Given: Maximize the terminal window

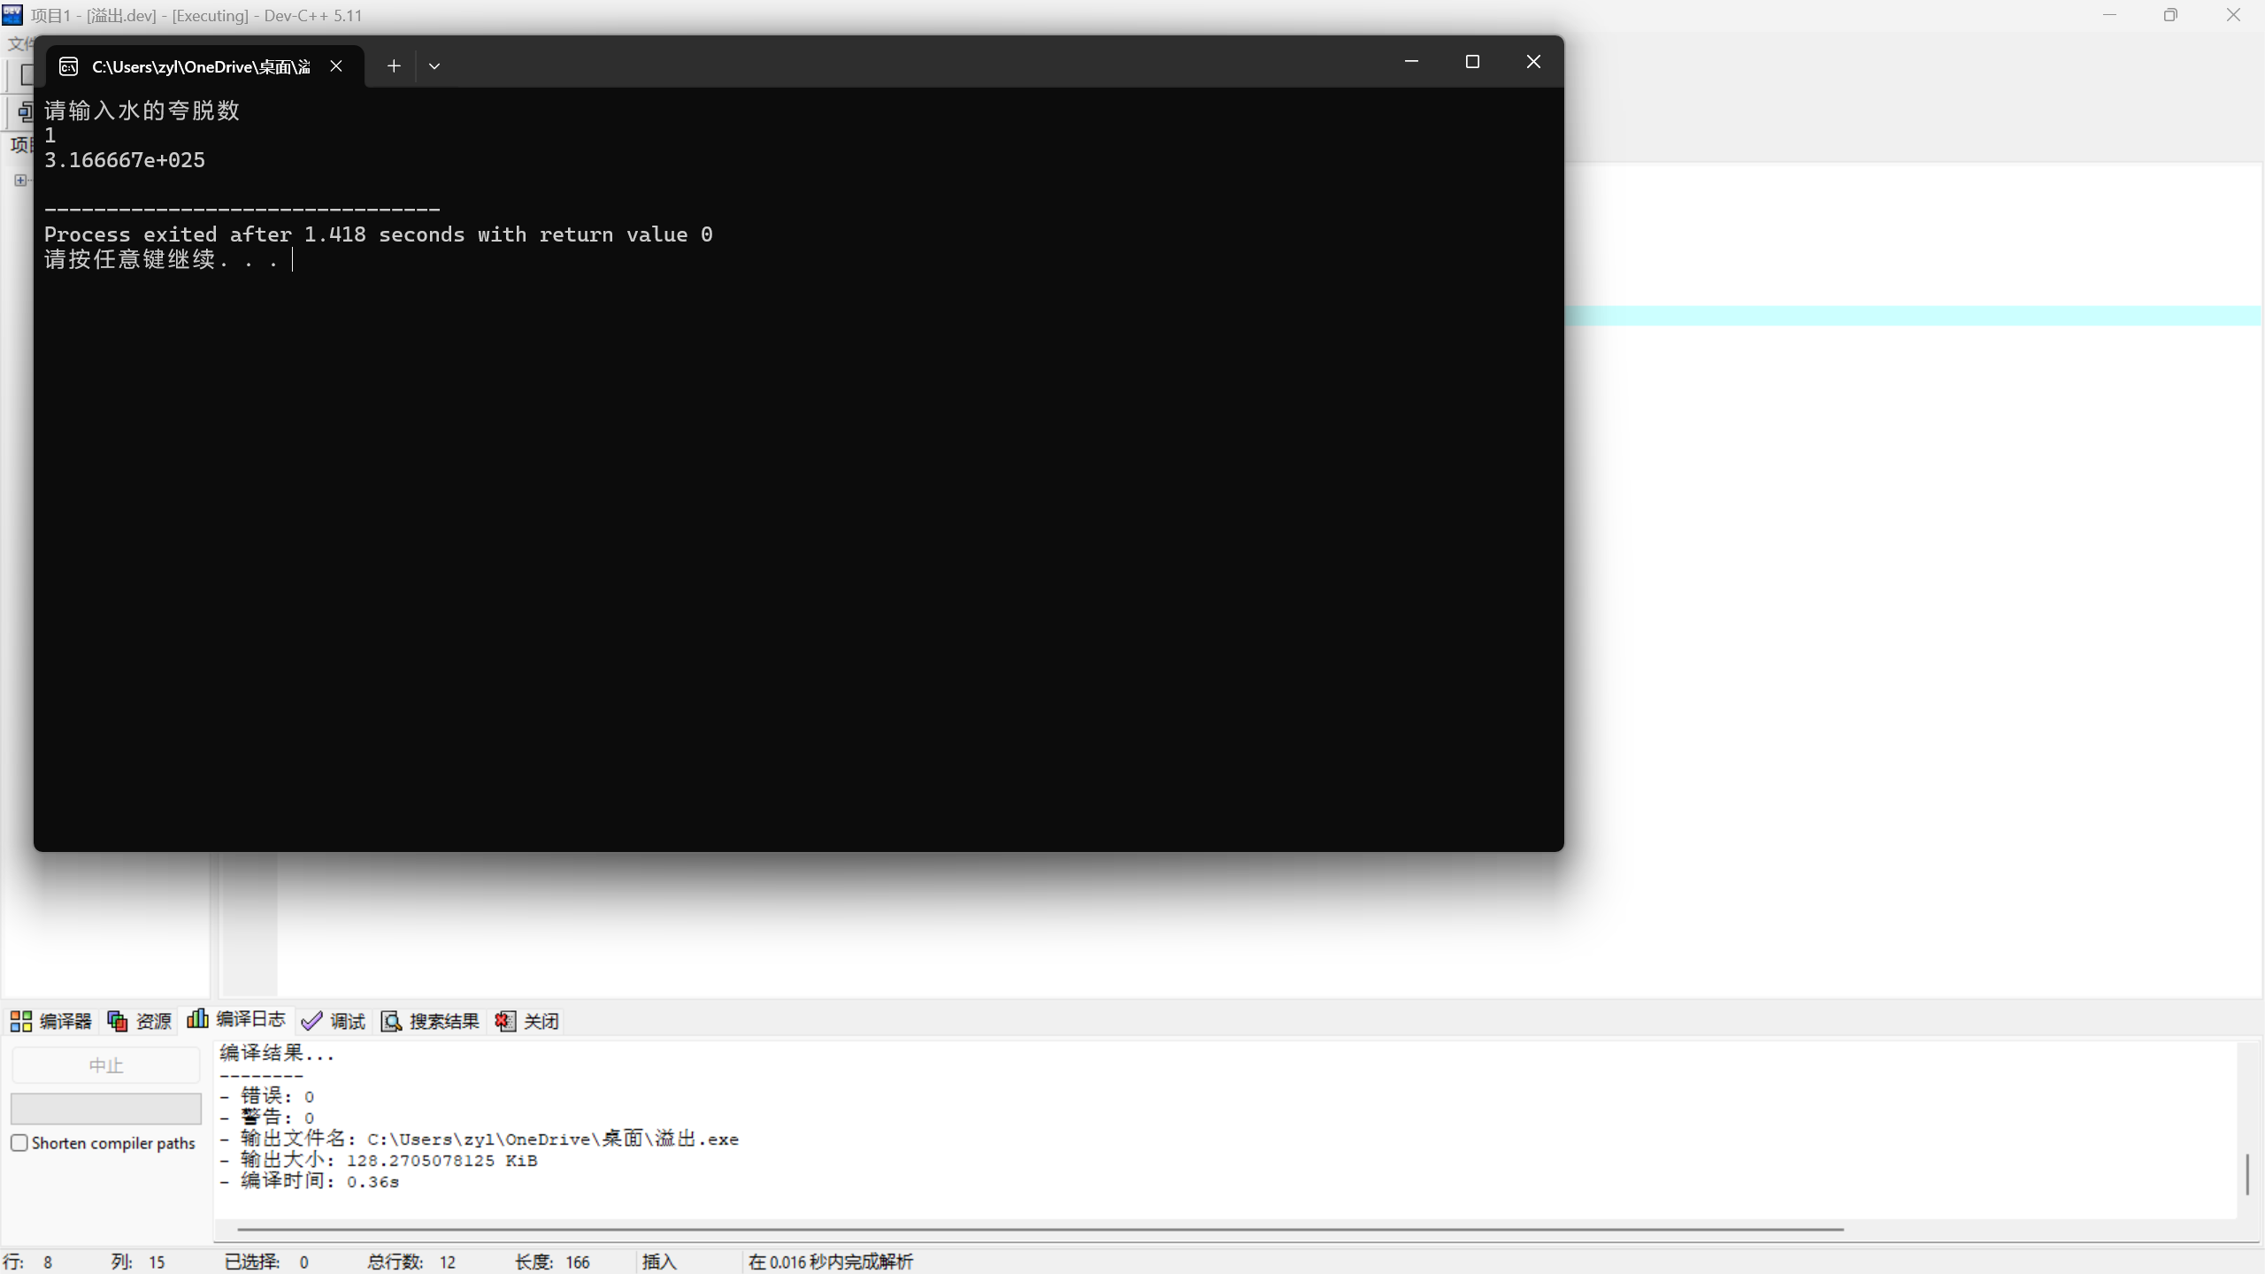Looking at the screenshot, I should coord(1472,62).
